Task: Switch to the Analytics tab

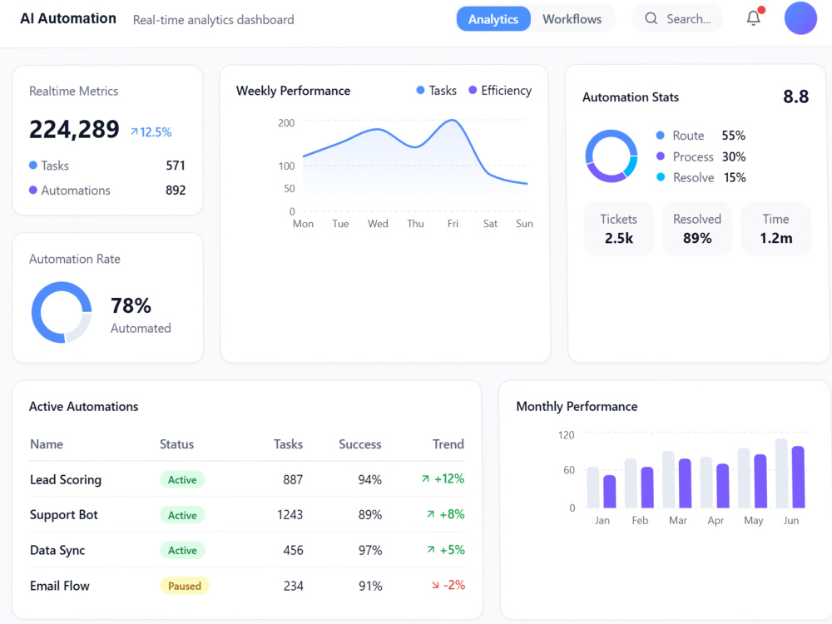Action: (x=493, y=19)
